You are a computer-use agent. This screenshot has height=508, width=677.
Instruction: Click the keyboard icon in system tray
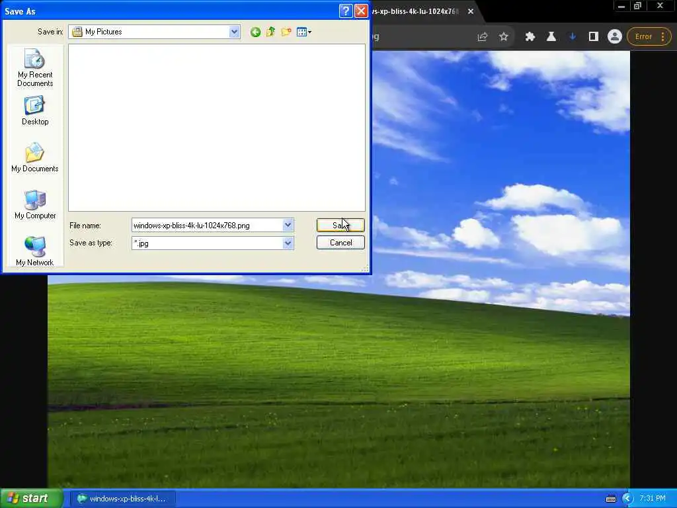coord(610,499)
